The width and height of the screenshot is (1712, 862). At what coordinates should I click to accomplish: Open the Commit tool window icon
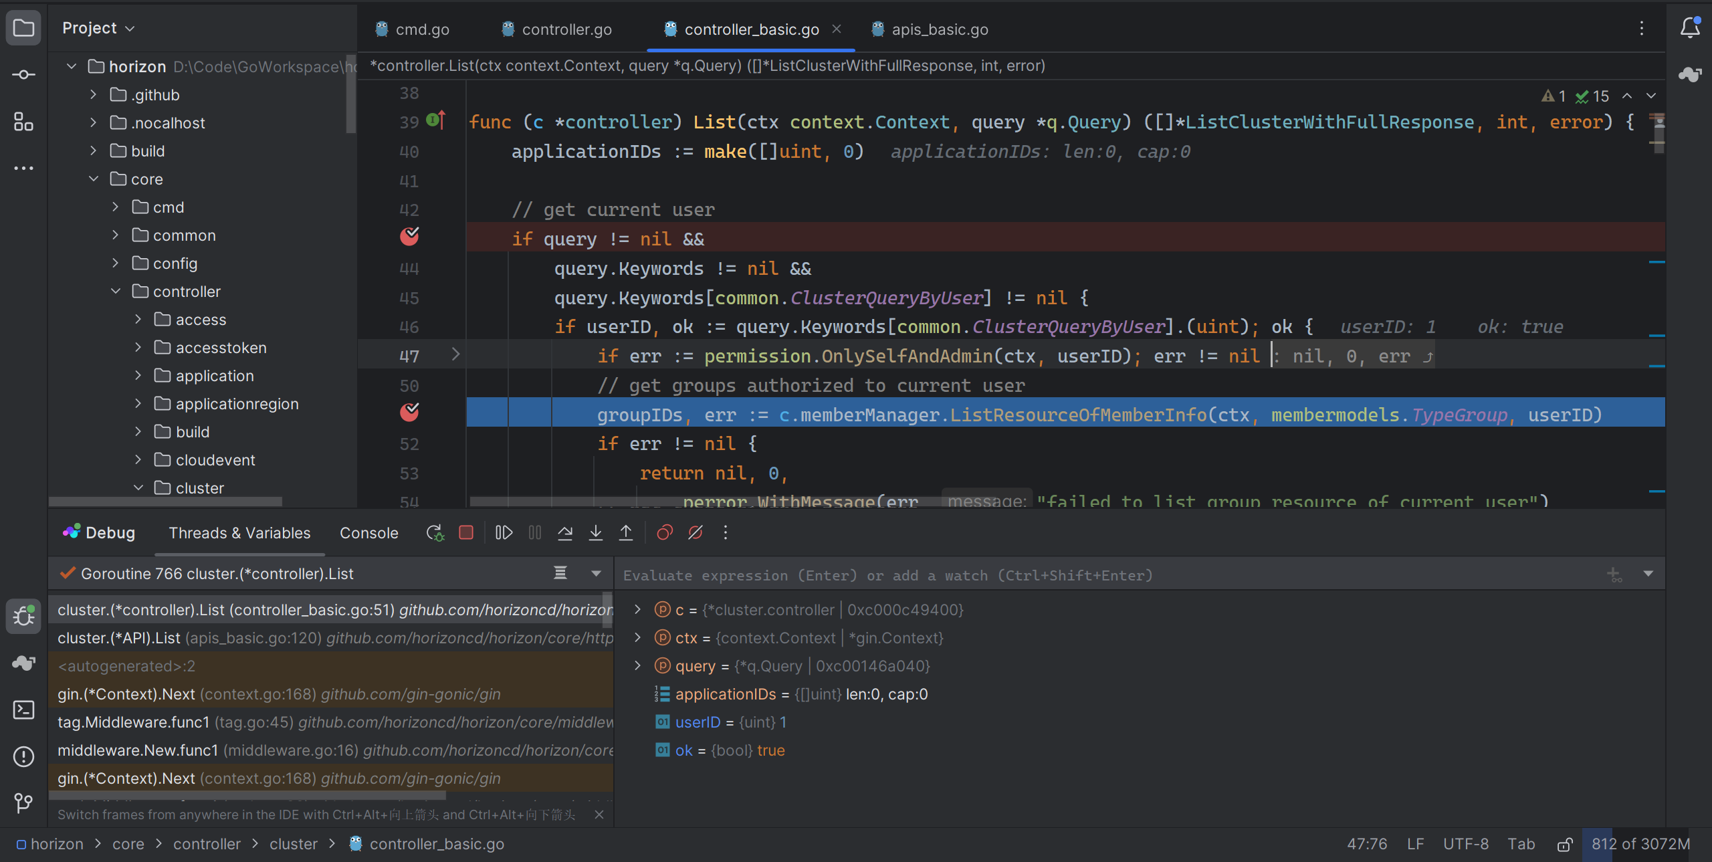click(23, 74)
